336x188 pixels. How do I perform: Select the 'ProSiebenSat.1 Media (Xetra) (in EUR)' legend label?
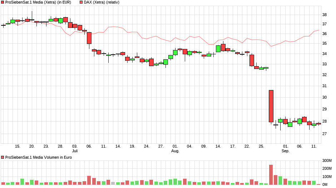click(38, 3)
